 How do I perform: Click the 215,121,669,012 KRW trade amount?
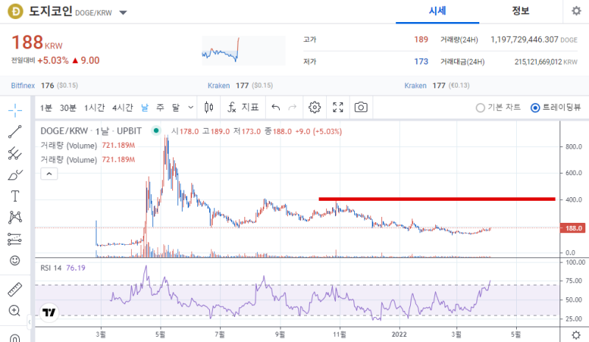[x=538, y=62]
